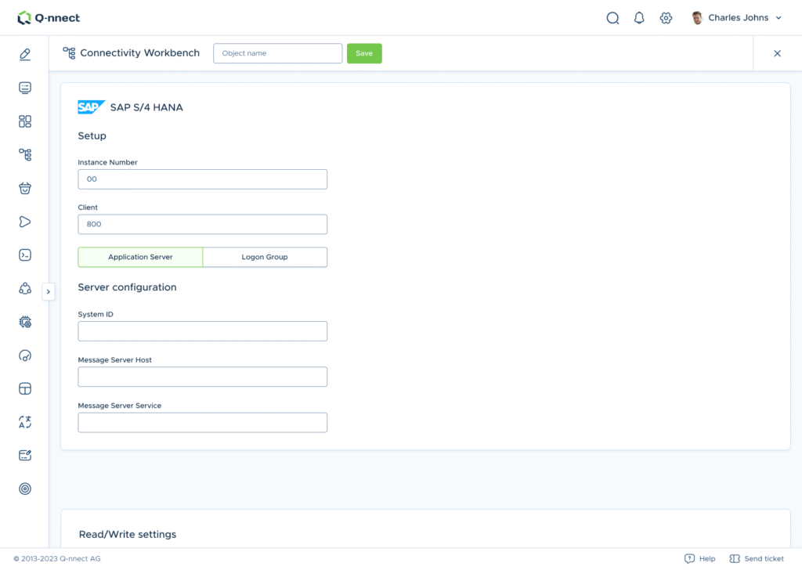Click Charles Johns avatar picture
Screen dimensions: 802x570
(x=696, y=18)
